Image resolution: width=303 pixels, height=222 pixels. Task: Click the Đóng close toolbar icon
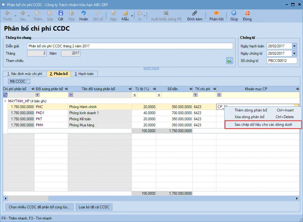coord(247,13)
